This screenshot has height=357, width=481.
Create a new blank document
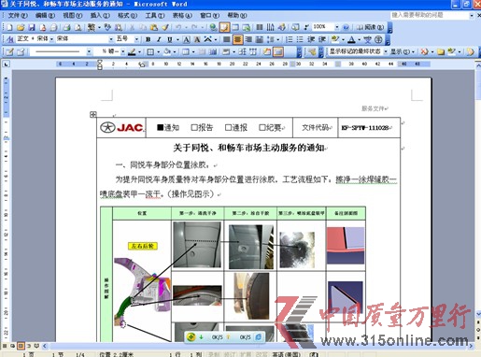9,27
